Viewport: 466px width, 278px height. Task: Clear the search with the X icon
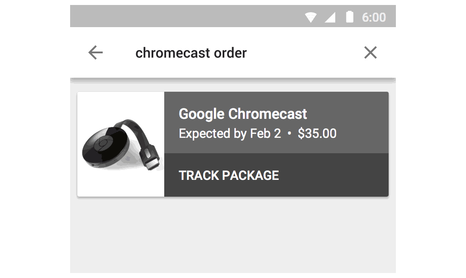(x=370, y=53)
